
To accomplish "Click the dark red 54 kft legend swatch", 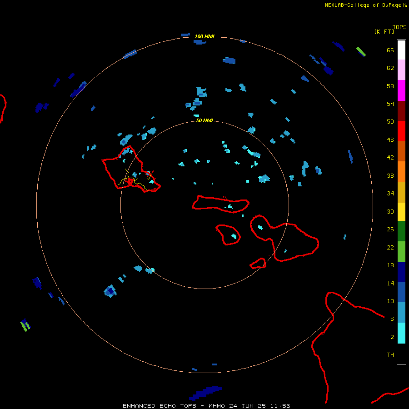I will tap(401, 110).
